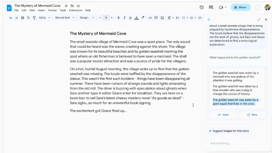272x153 pixels.
Task: Activate the paint format tool
Action: [34, 18]
